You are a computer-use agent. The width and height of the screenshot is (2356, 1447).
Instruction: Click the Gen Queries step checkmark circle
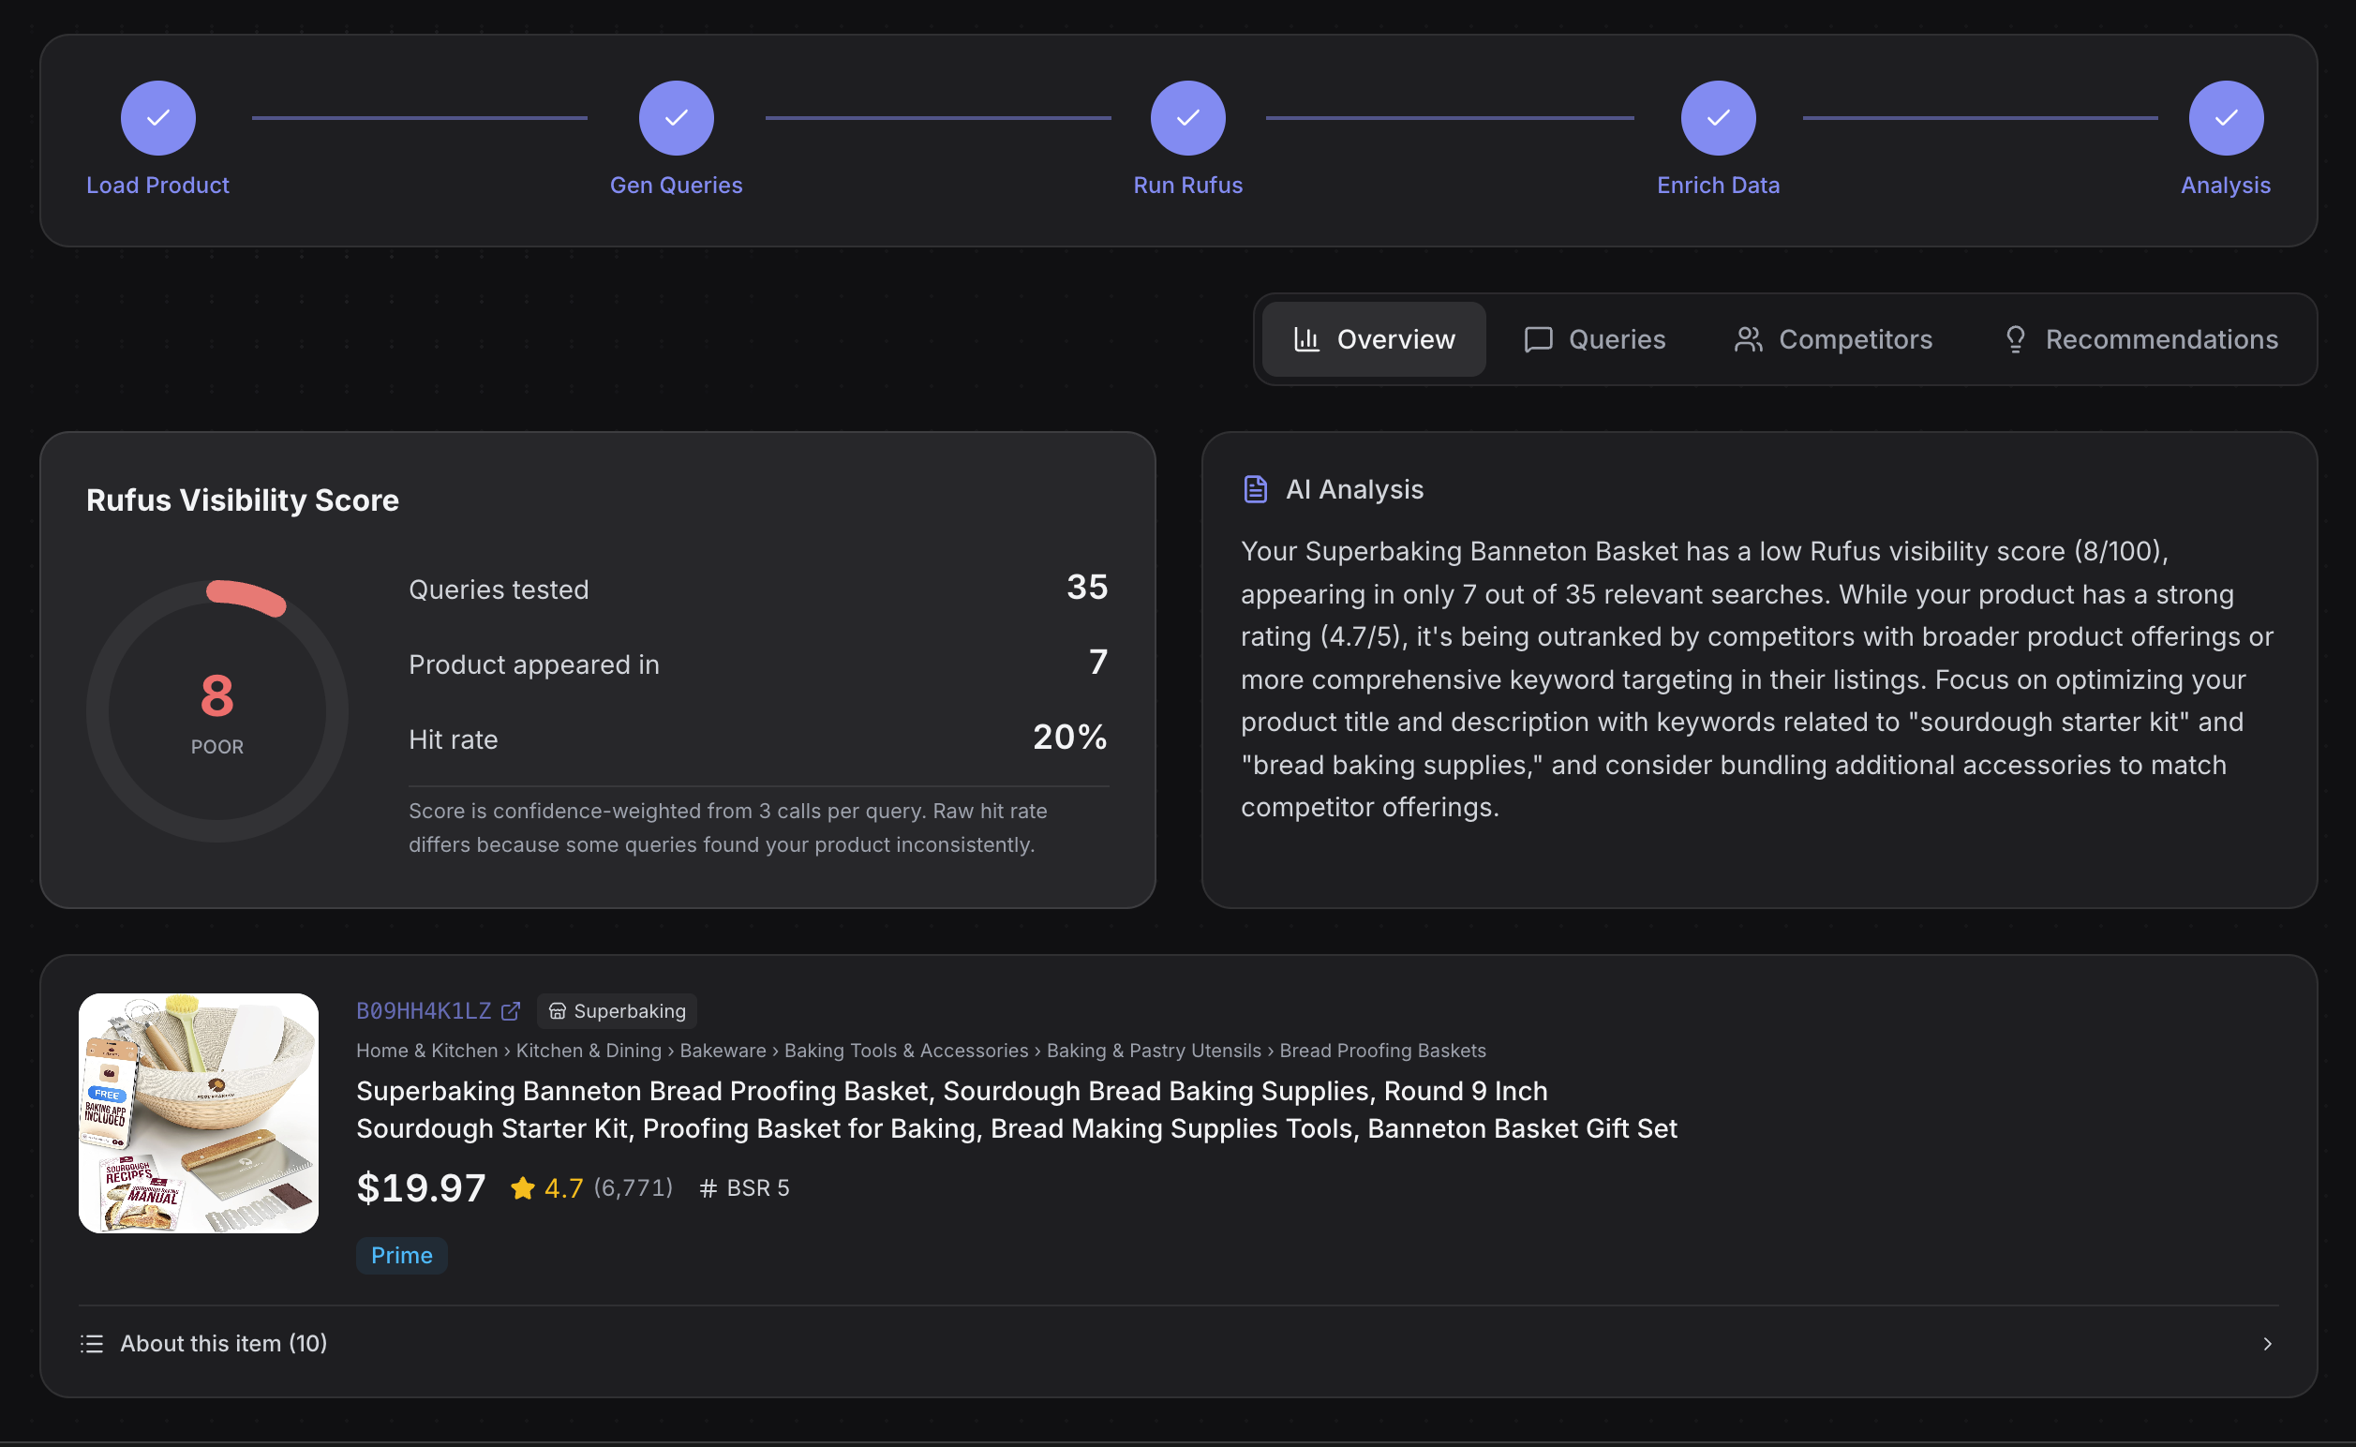[676, 118]
